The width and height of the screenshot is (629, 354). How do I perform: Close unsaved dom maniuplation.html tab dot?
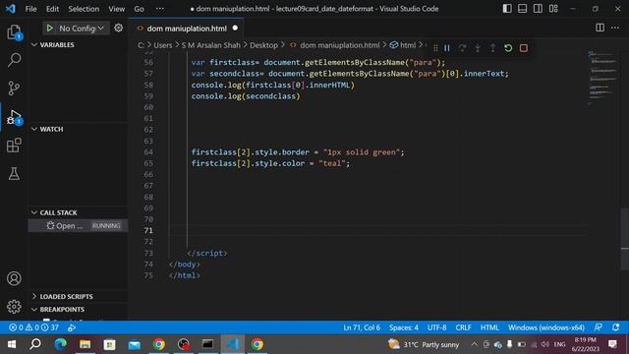tap(235, 29)
